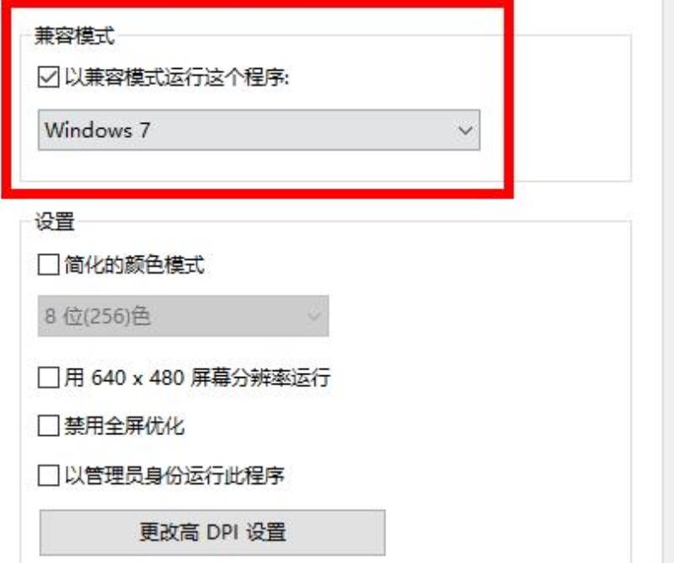Tick the 用 640 x 480 屏幕分辨率运行 checkbox
The height and width of the screenshot is (563, 674).
point(48,378)
